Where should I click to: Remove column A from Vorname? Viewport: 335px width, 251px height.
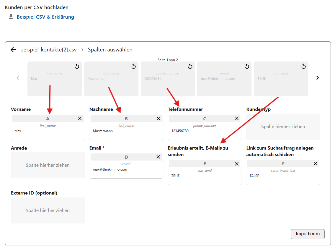[x=80, y=119]
